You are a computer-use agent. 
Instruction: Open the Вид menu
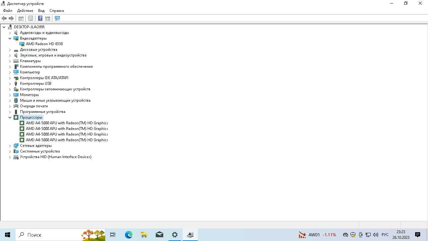[x=41, y=11]
